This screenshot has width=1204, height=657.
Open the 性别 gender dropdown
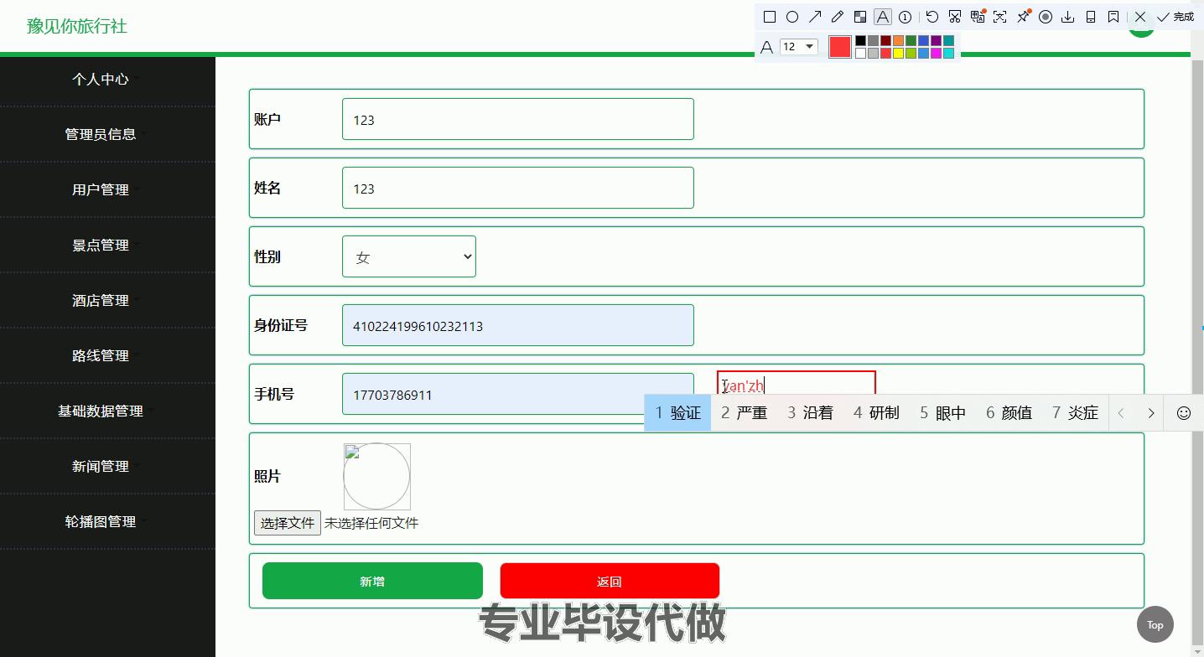click(409, 256)
